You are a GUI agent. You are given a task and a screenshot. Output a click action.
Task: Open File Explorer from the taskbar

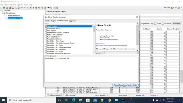[x=81, y=100]
